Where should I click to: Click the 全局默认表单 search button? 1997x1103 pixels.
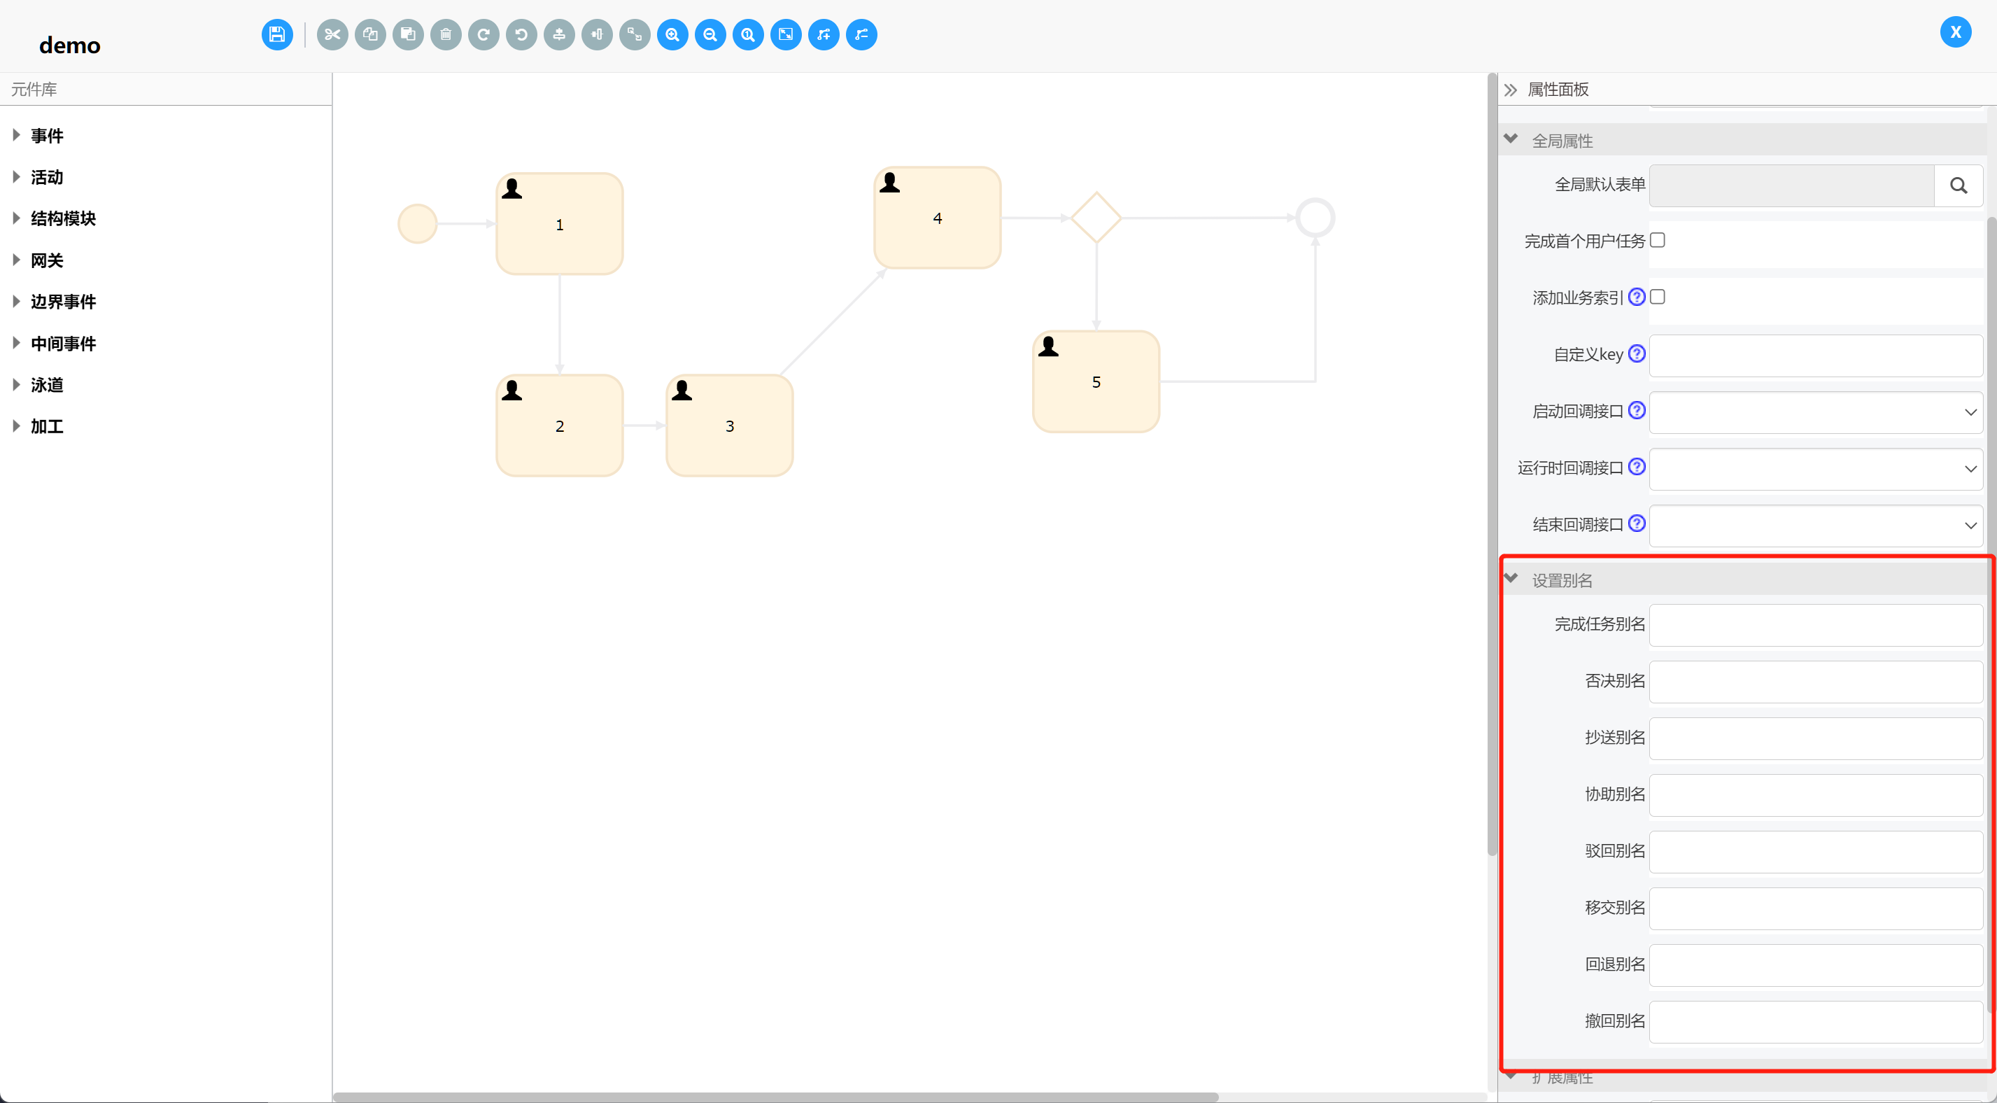(1959, 185)
